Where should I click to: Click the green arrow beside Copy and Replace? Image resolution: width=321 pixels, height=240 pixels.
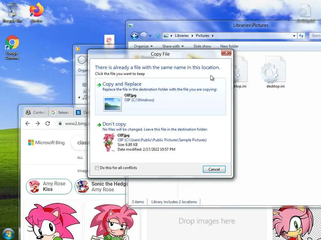99,85
